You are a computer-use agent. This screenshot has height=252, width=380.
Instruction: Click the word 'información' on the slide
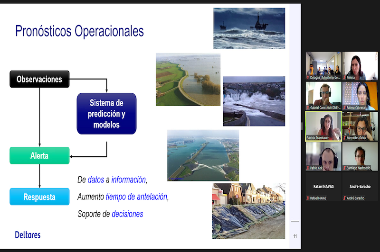coord(128,180)
